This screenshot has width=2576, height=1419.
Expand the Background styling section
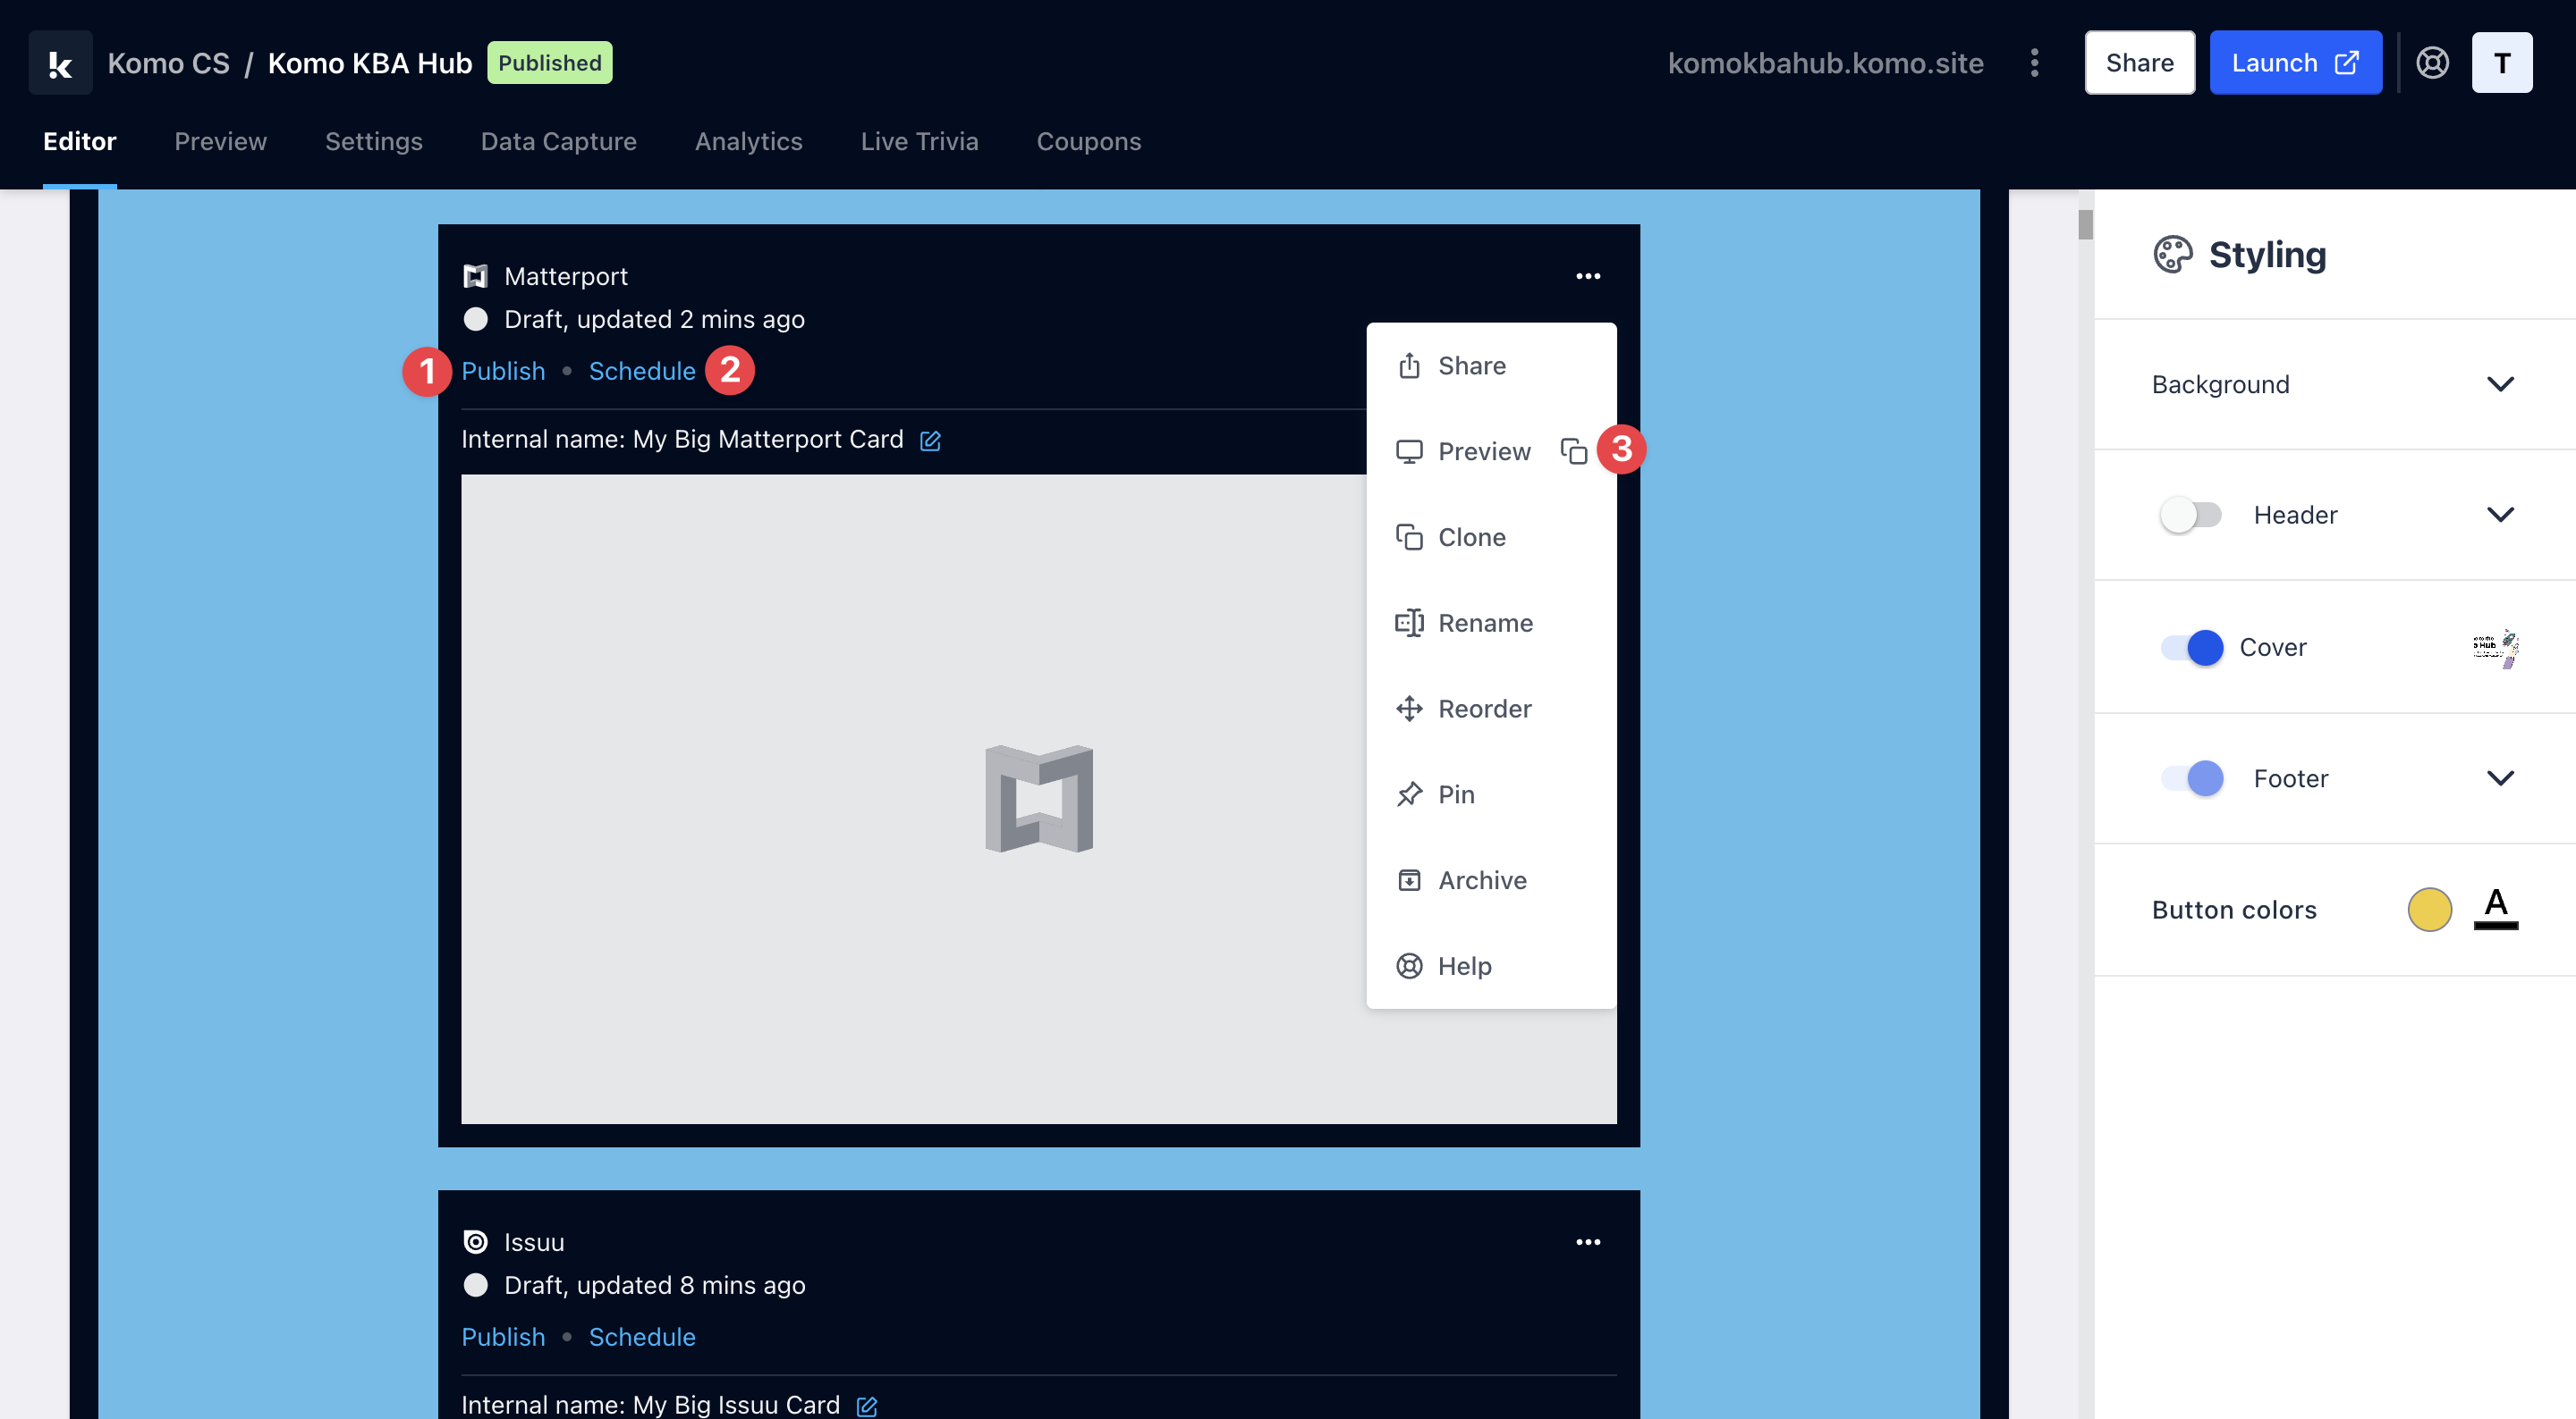pyautogui.click(x=2499, y=385)
